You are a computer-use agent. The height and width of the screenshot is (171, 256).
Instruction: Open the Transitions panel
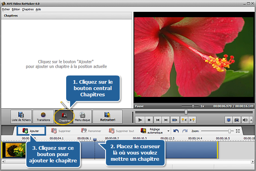43,117
